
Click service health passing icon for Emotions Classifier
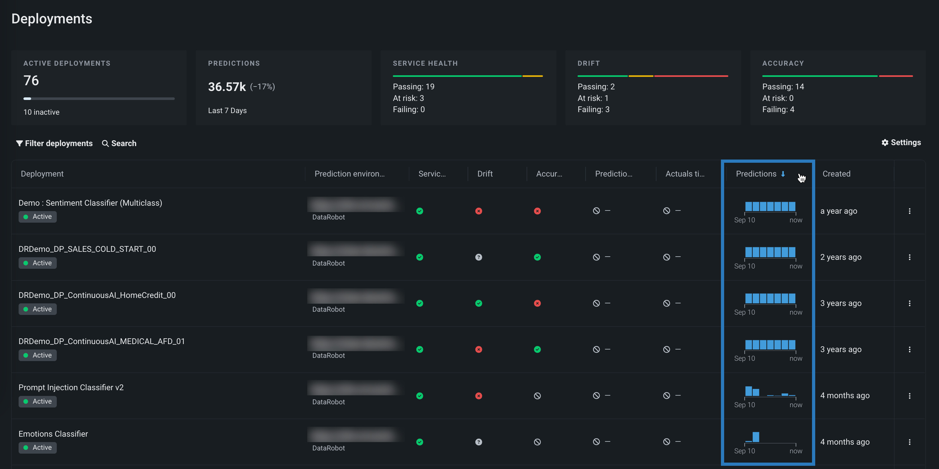[x=419, y=442]
